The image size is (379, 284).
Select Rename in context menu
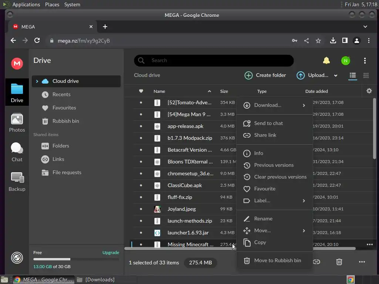(x=275, y=219)
